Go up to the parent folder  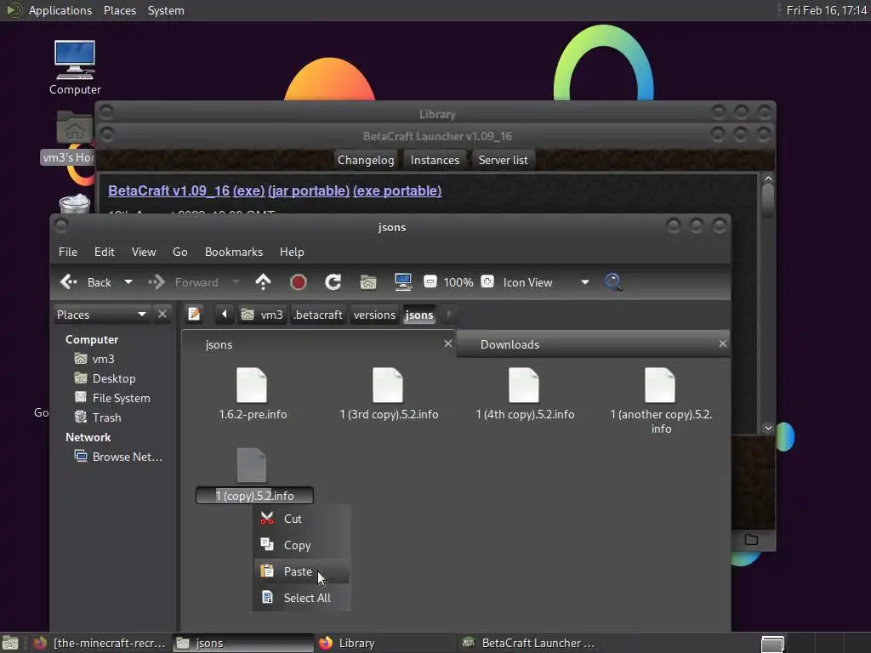(263, 282)
